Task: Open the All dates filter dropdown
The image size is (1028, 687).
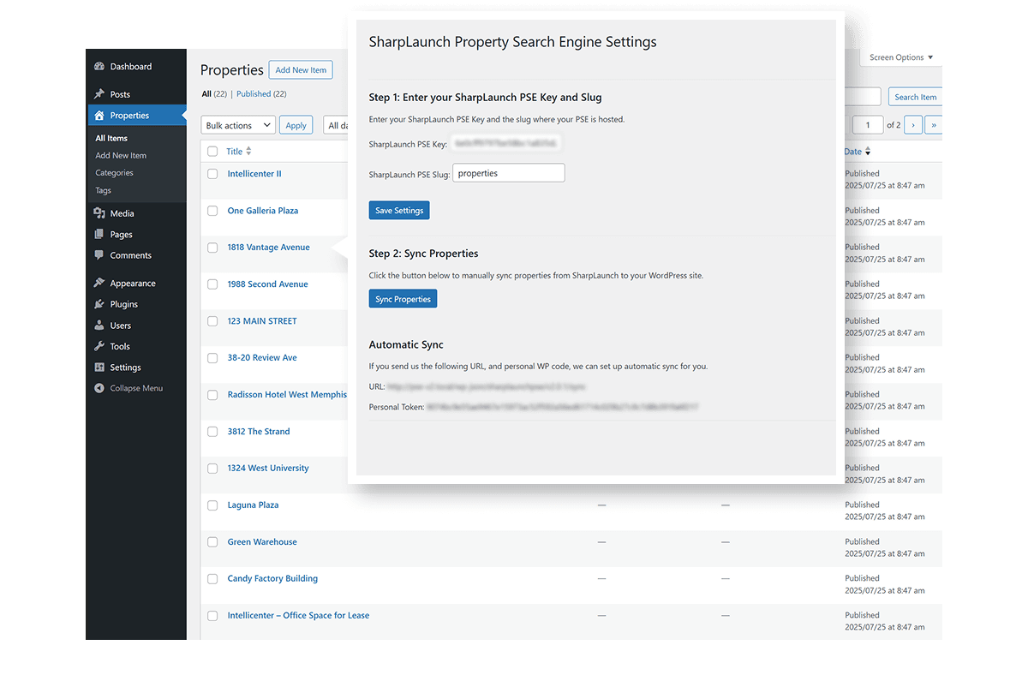Action: (x=336, y=125)
